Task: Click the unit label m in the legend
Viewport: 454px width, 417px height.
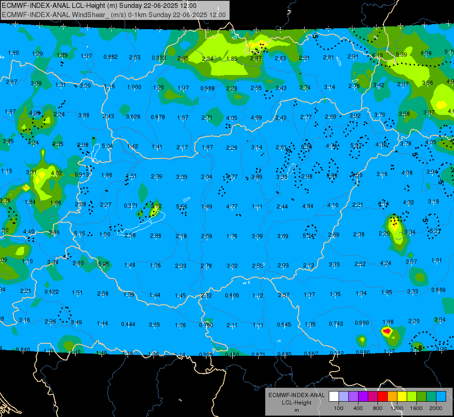Action: coord(296,410)
